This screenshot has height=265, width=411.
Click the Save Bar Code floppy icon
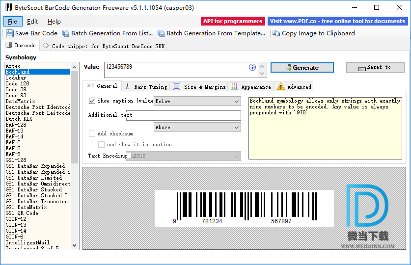pyautogui.click(x=10, y=33)
